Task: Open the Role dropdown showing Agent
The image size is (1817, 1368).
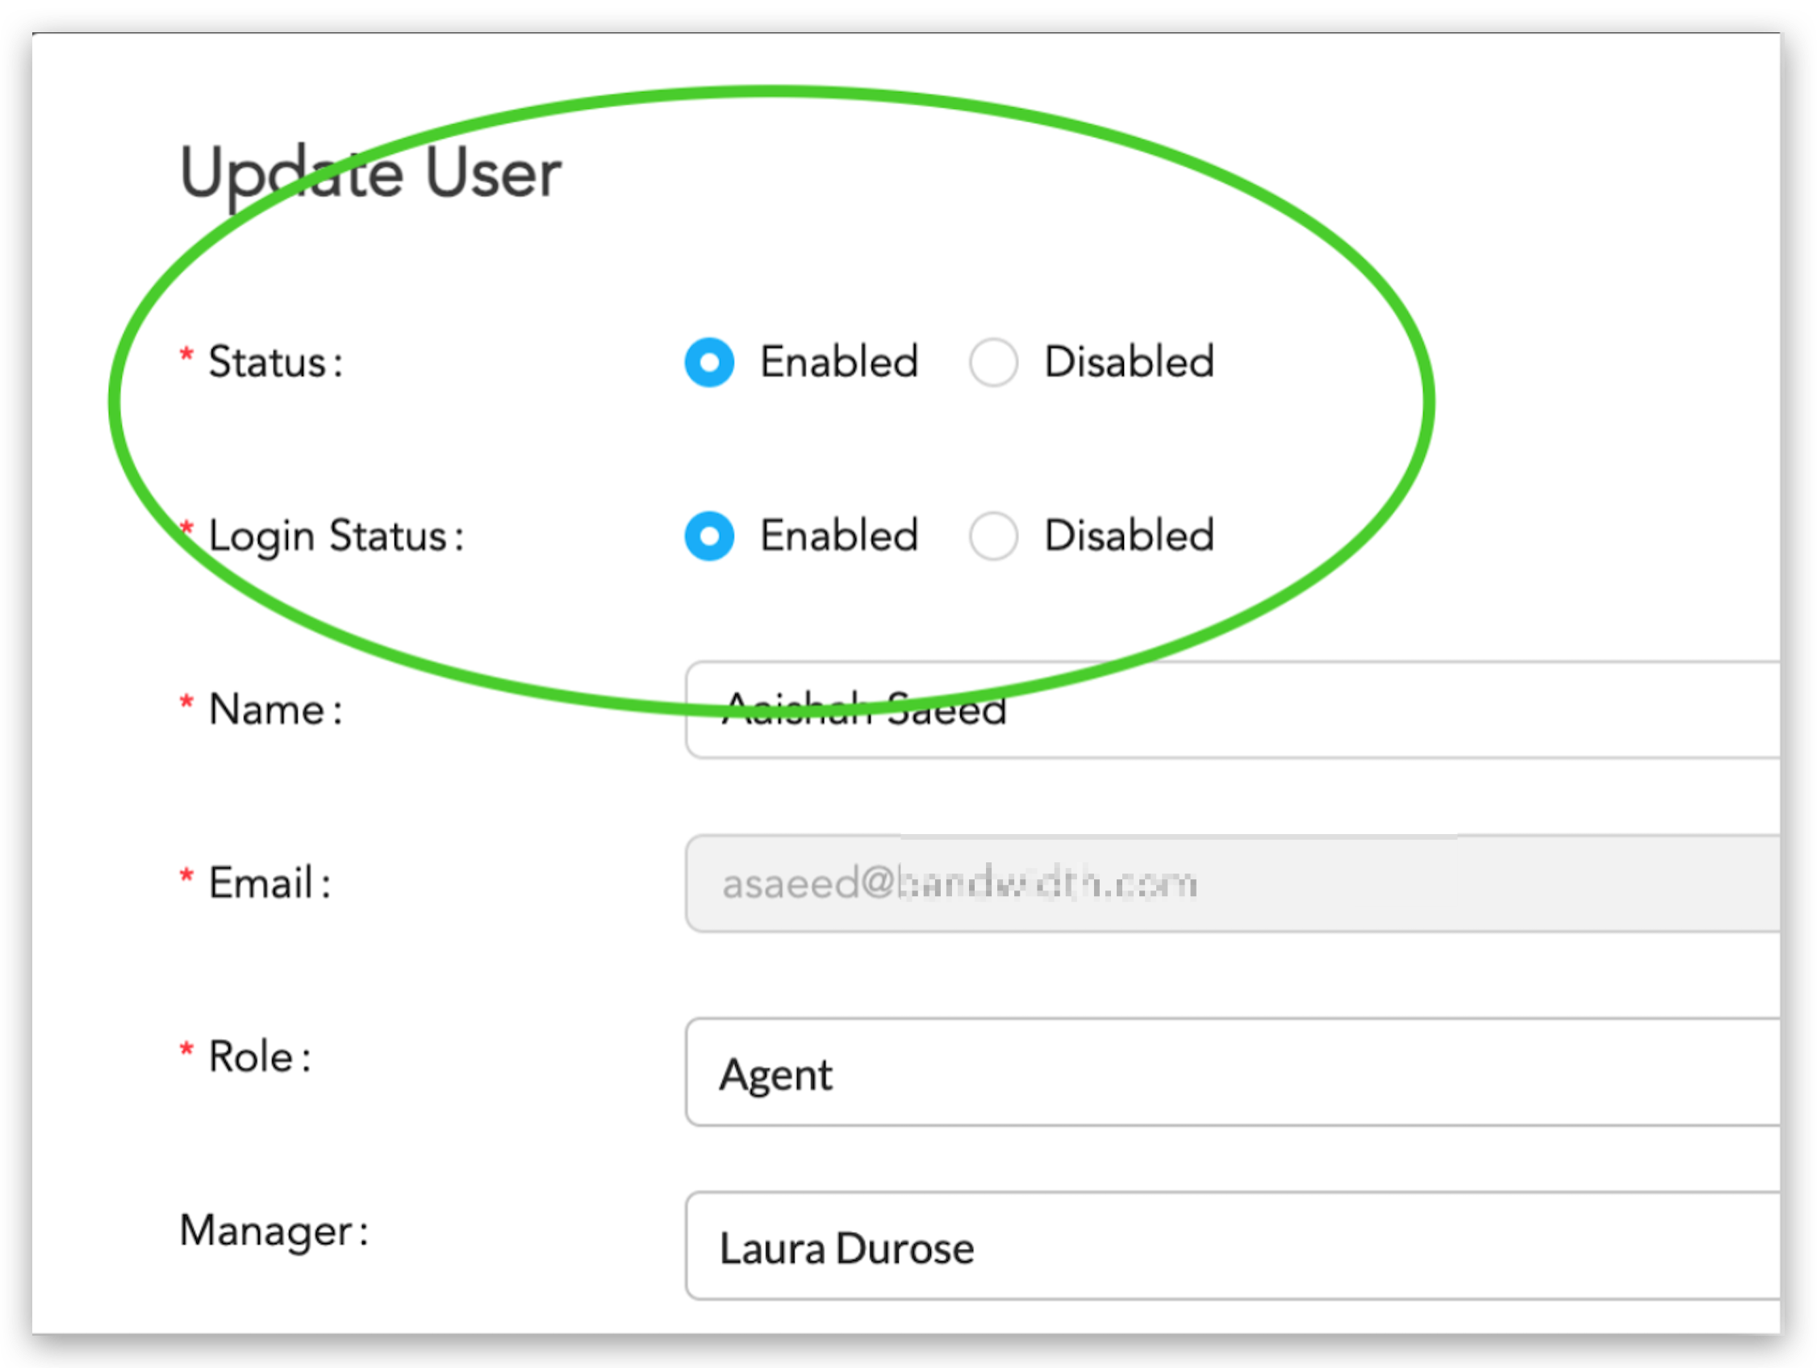Action: pyautogui.click(x=1232, y=1073)
